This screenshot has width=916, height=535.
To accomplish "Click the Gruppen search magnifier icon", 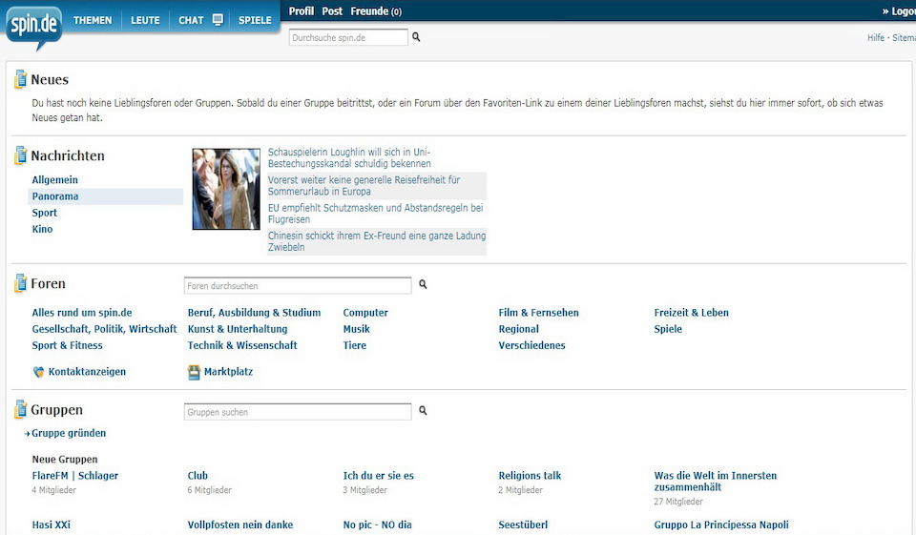I will tap(423, 411).
